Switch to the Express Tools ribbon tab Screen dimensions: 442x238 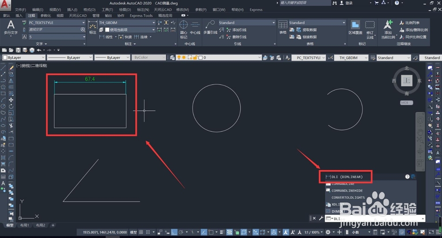(x=141, y=15)
